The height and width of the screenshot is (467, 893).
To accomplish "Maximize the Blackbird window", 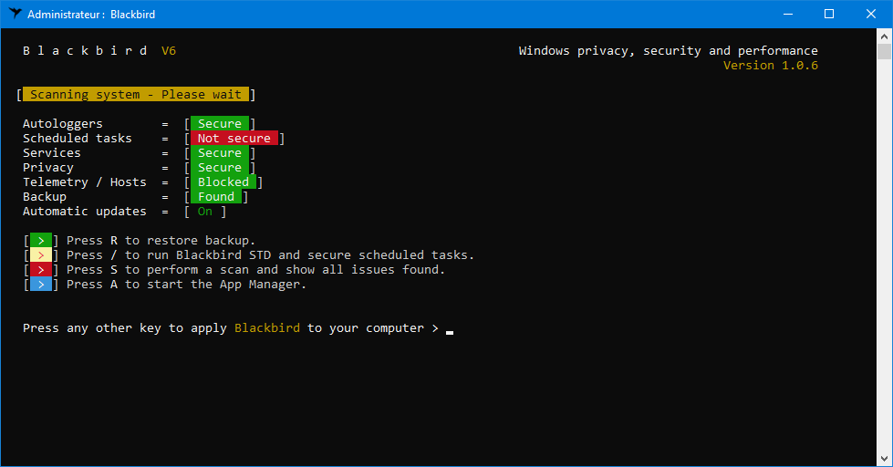I will pyautogui.click(x=829, y=15).
